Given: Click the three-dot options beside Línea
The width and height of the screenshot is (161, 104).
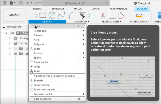Looking at the screenshot, I should pyautogui.click(x=83, y=26).
